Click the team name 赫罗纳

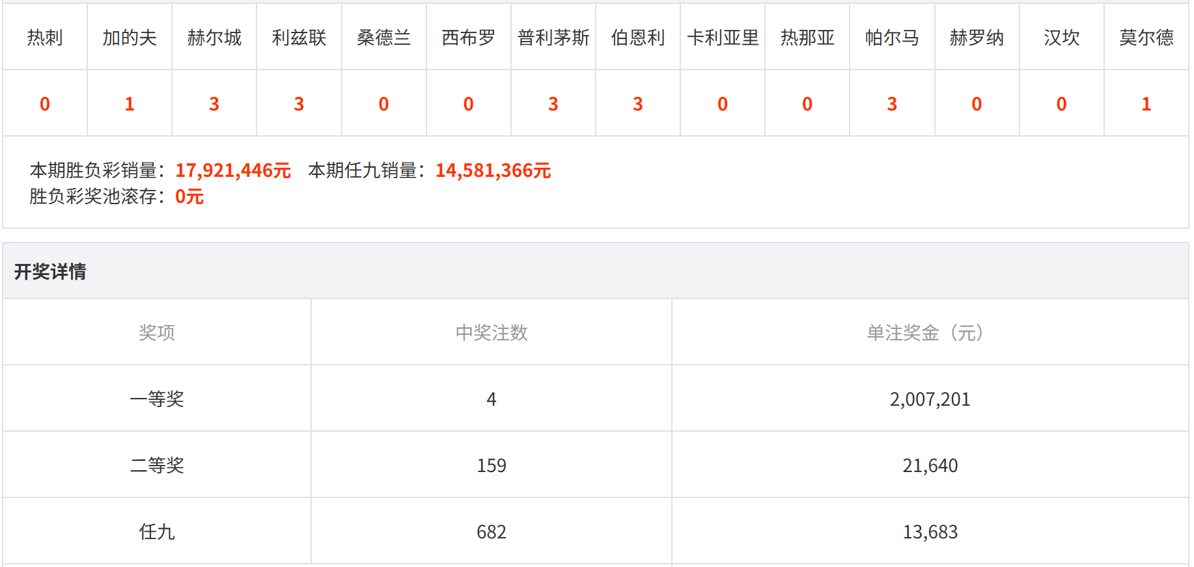click(977, 38)
